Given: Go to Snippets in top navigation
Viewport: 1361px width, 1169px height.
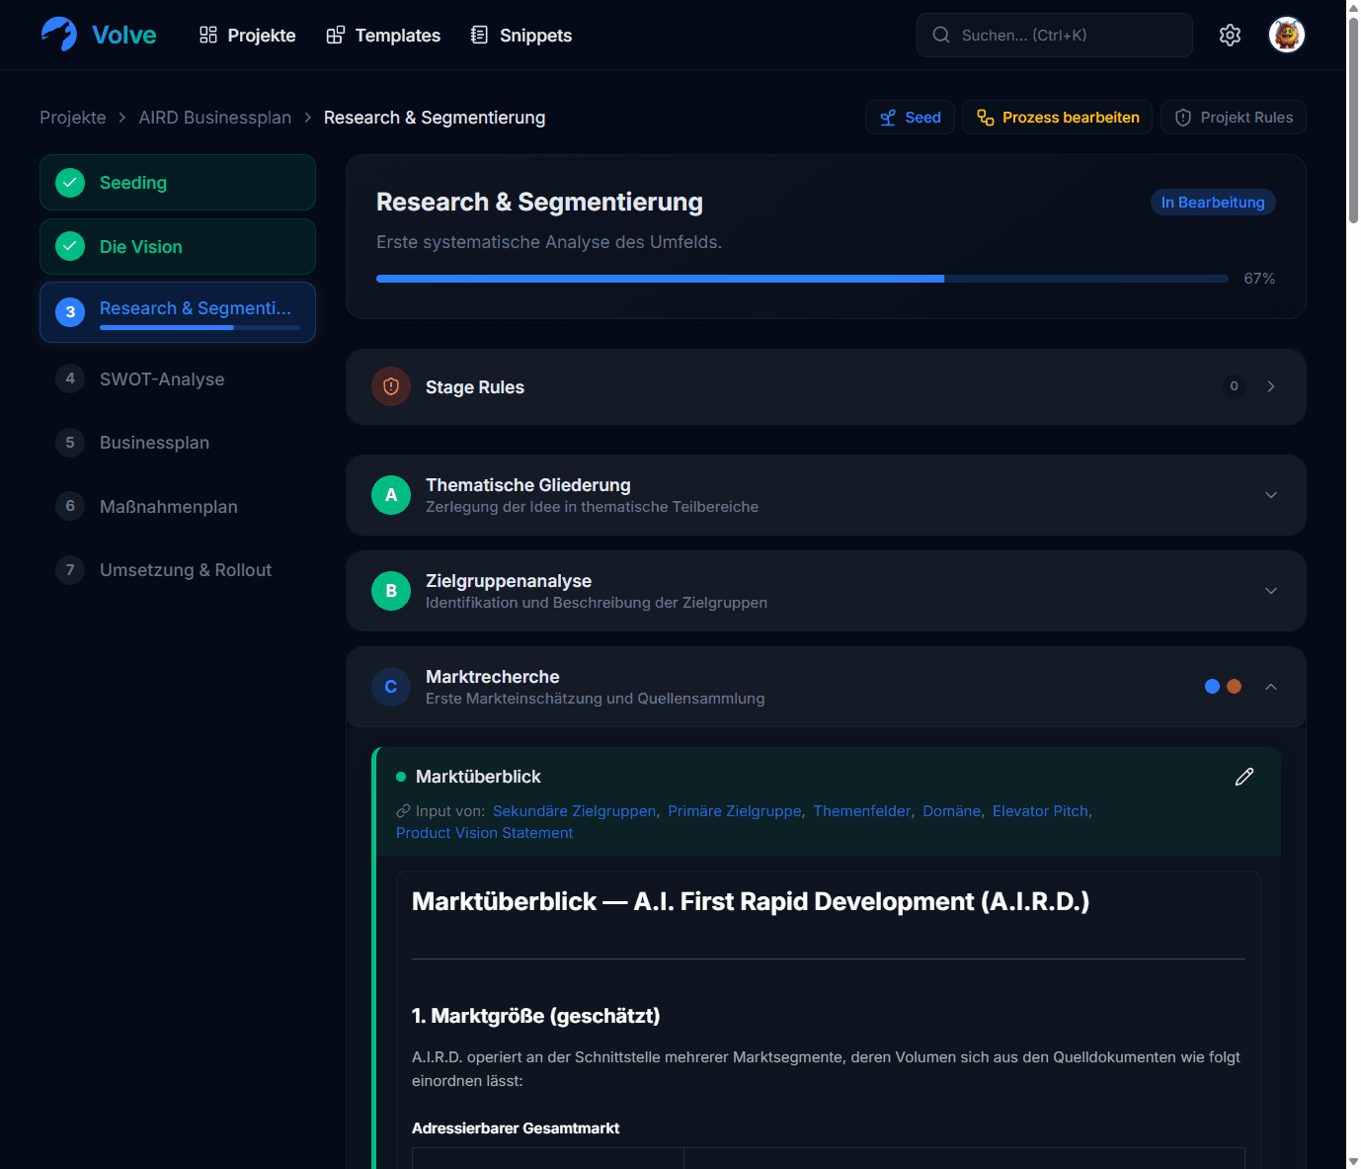Looking at the screenshot, I should (521, 36).
